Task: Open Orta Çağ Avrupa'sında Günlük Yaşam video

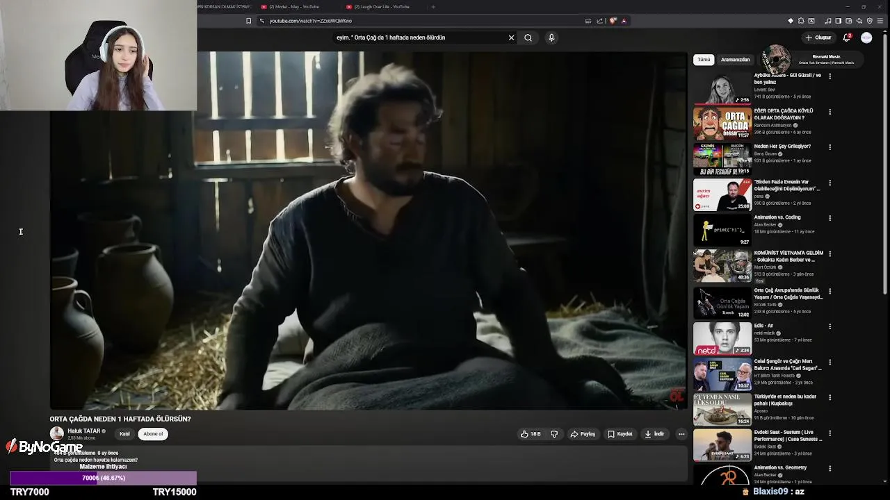Action: (x=722, y=301)
